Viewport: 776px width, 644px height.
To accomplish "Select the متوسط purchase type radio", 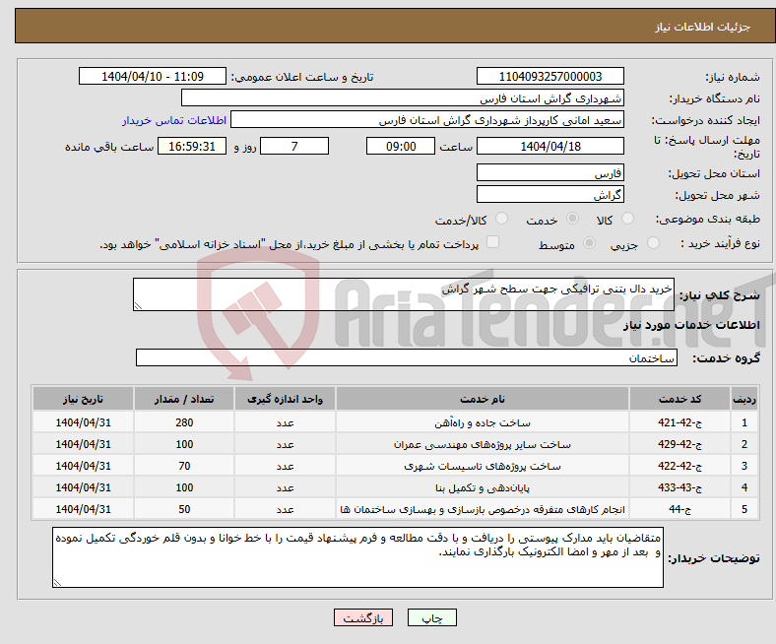I will [590, 242].
